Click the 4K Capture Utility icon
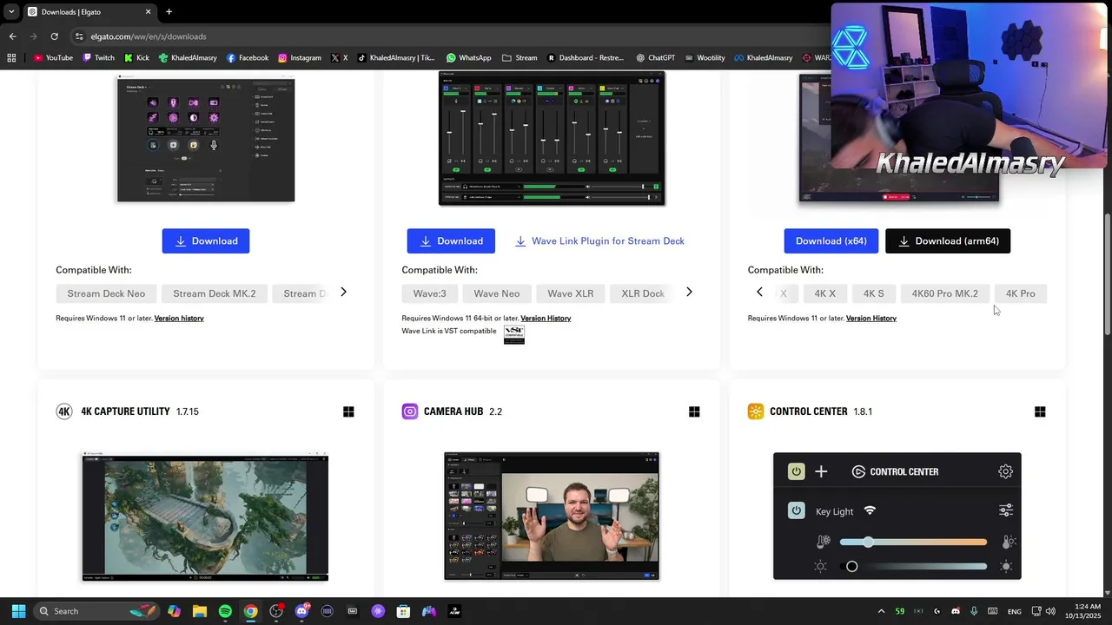This screenshot has width=1112, height=625. (64, 411)
